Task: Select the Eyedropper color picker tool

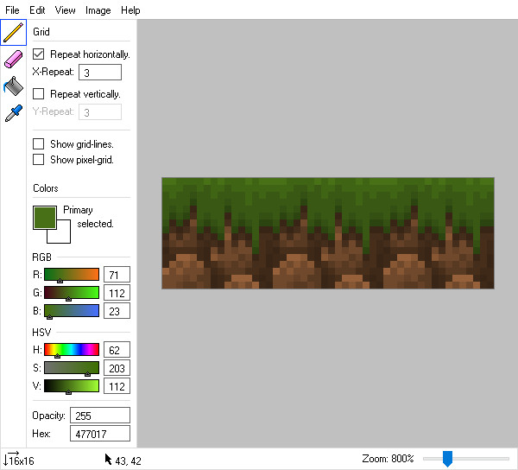Action: tap(13, 113)
